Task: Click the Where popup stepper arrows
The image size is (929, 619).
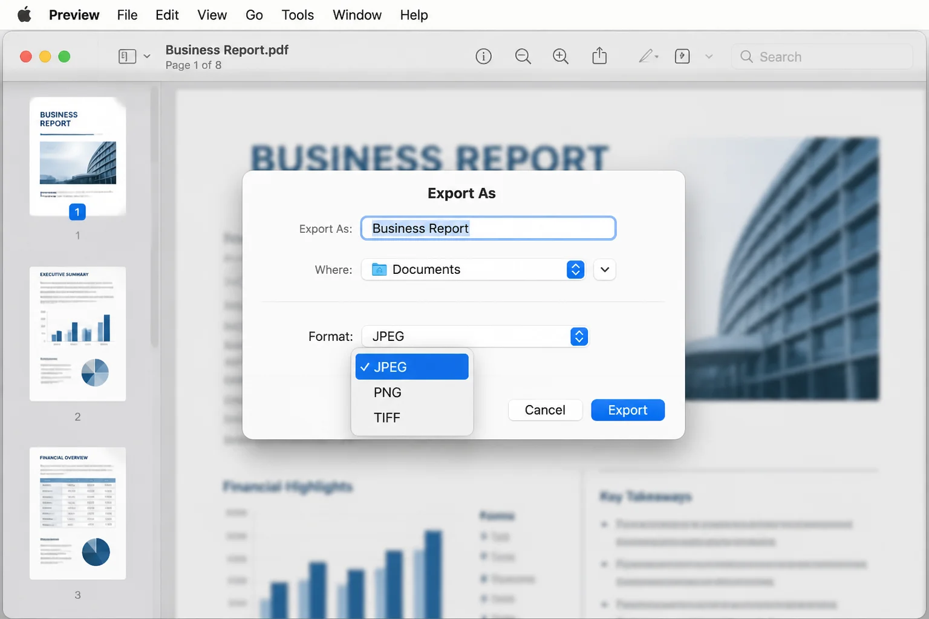Action: tap(576, 270)
